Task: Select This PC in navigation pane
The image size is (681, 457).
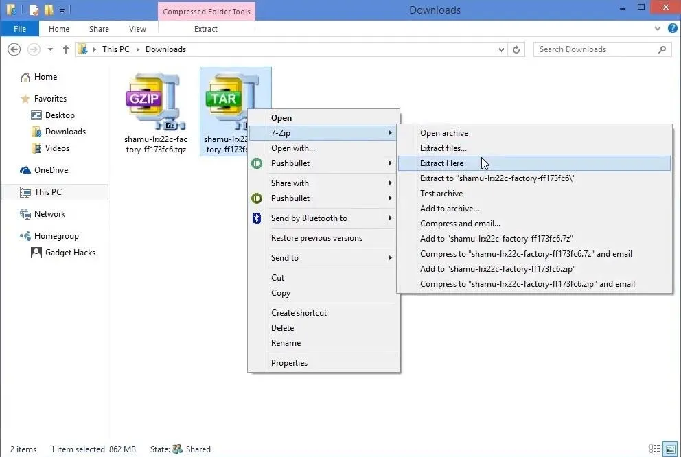Action: point(55,192)
